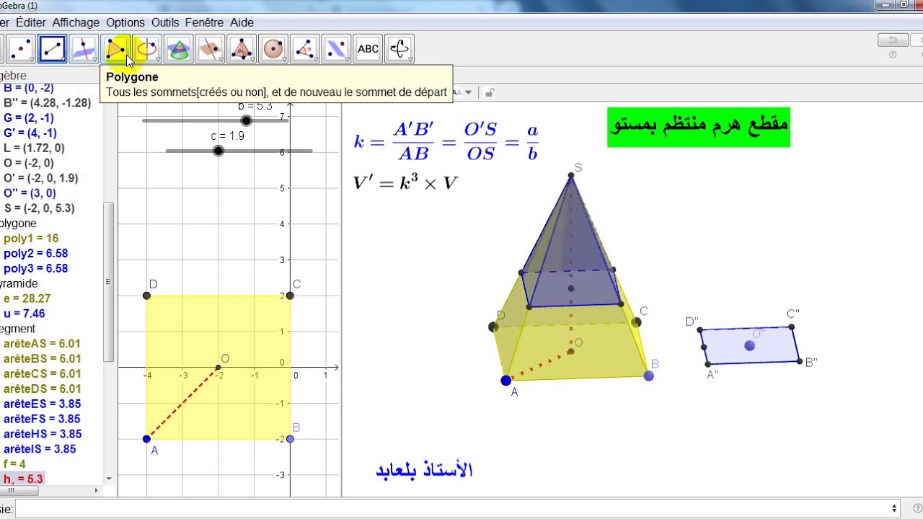Screen dimensions: 923x519
Task: Select the plane through points tool
Action: point(210,49)
